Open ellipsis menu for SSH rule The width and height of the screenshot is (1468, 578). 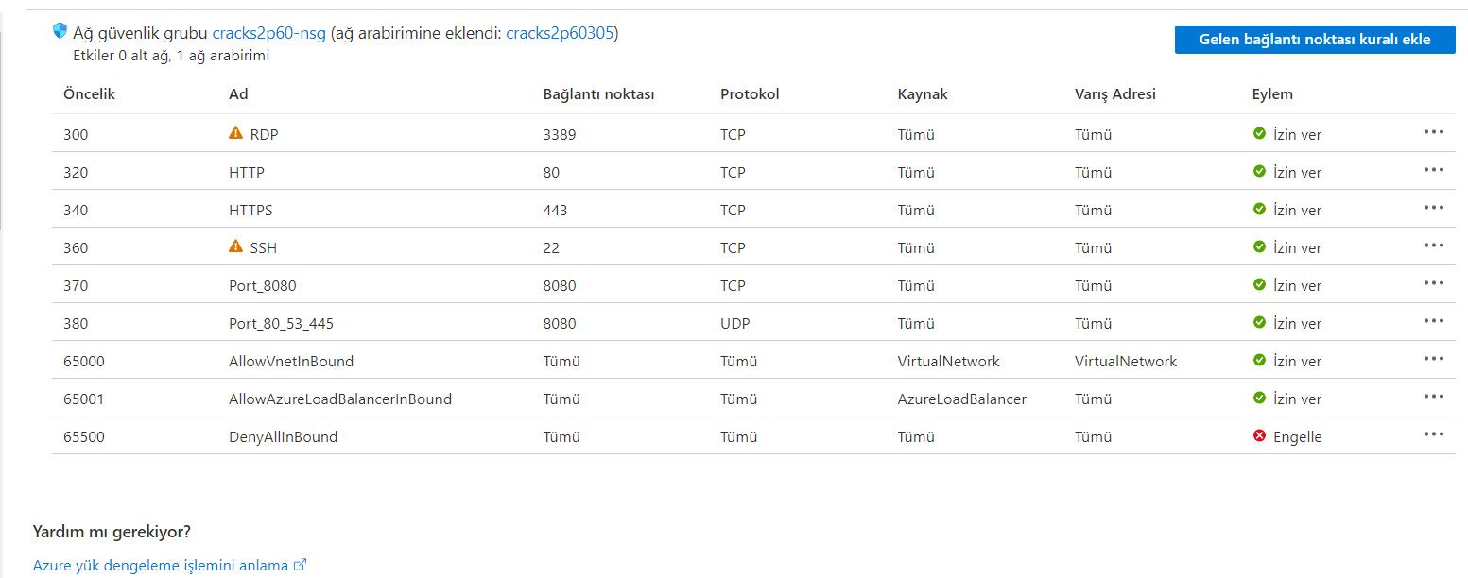click(1433, 246)
